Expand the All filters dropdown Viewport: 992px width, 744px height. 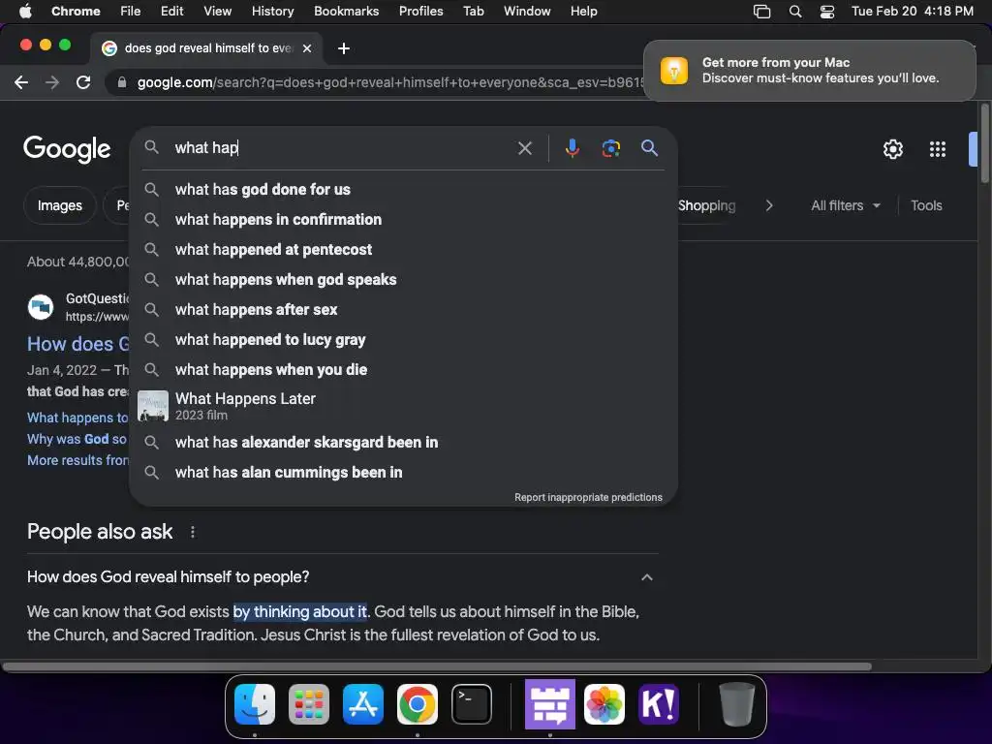pos(845,205)
